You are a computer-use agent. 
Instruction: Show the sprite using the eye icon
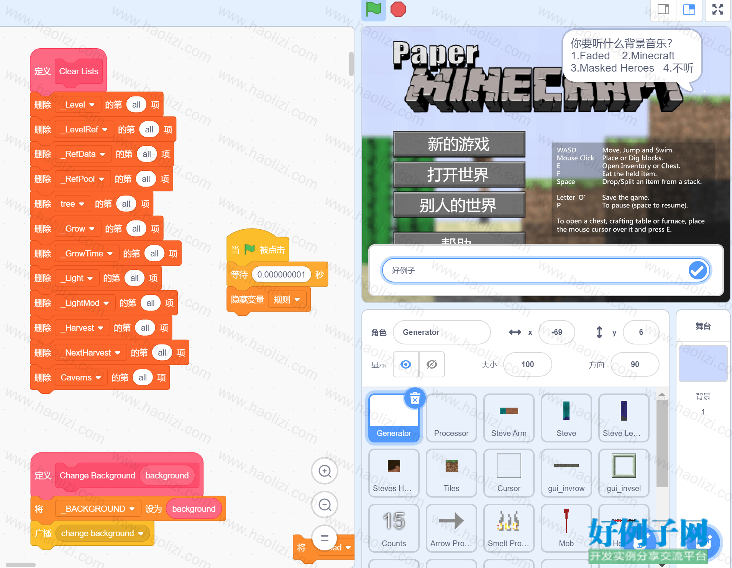406,364
